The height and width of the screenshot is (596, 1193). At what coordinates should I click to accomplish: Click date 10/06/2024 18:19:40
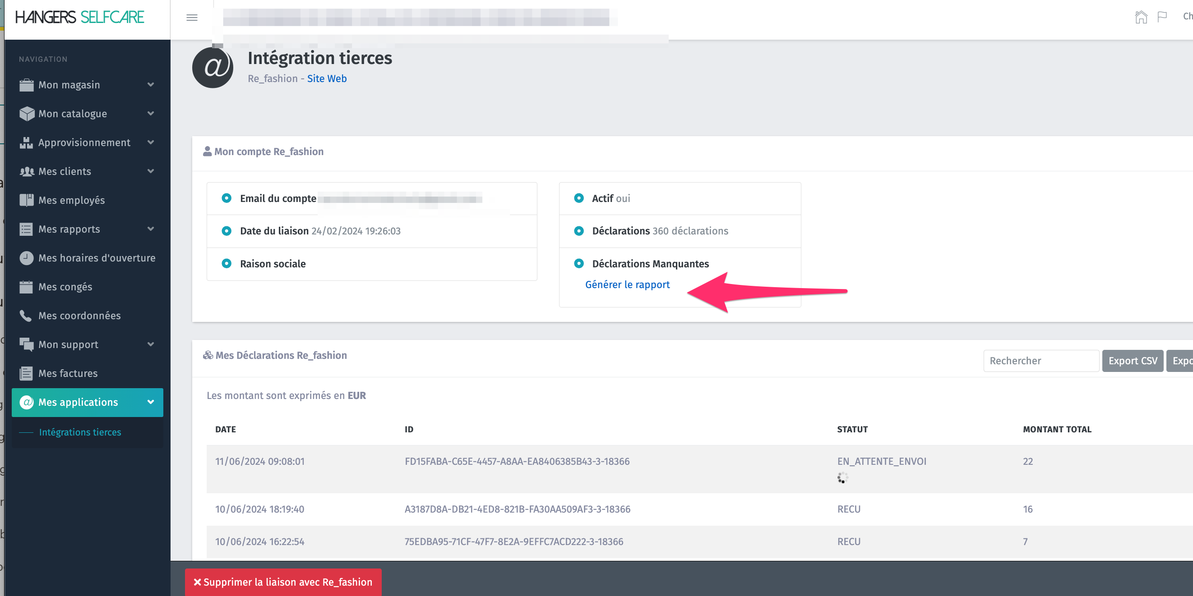(259, 509)
